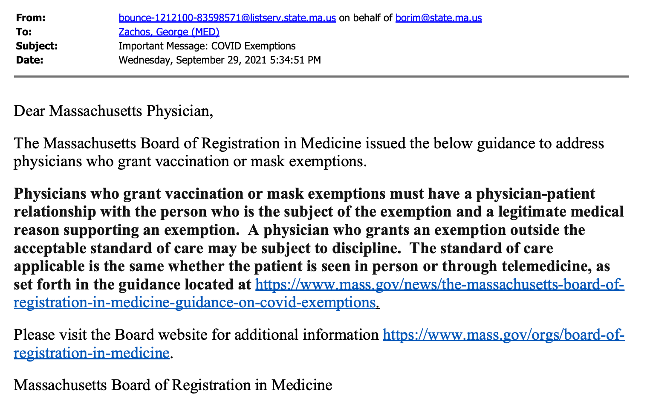Screen dimensions: 650x405
Task: Select the From: header label
Action: tap(30, 18)
